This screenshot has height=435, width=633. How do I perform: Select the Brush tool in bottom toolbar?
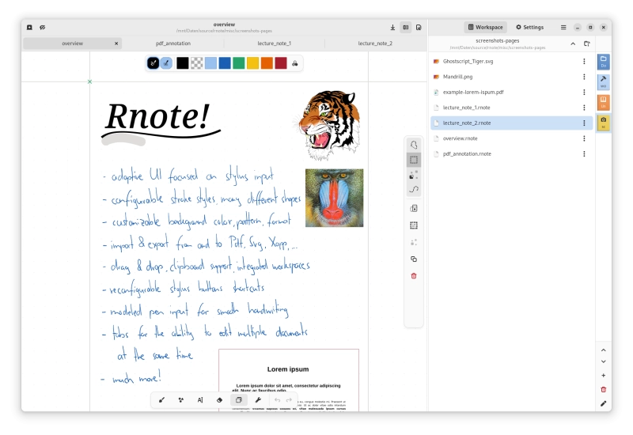(161, 400)
